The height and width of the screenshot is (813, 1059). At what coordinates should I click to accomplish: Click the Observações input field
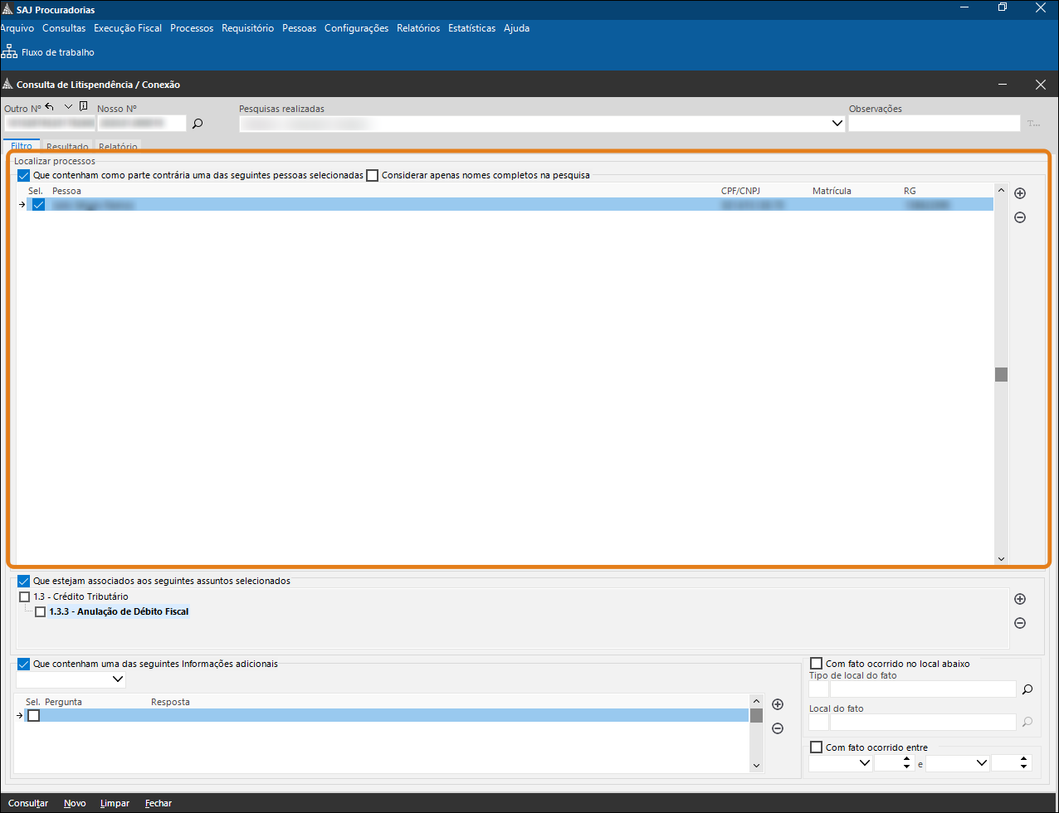click(x=934, y=124)
